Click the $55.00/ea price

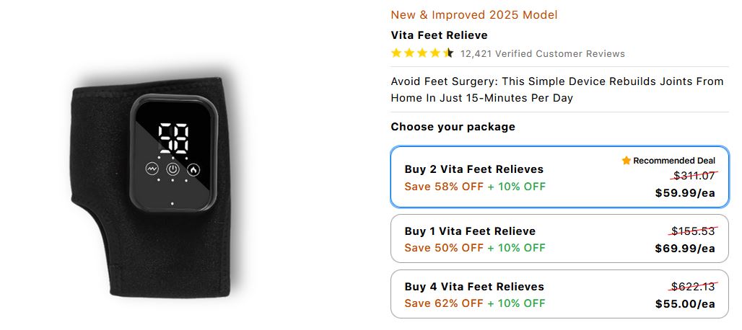[x=685, y=304]
